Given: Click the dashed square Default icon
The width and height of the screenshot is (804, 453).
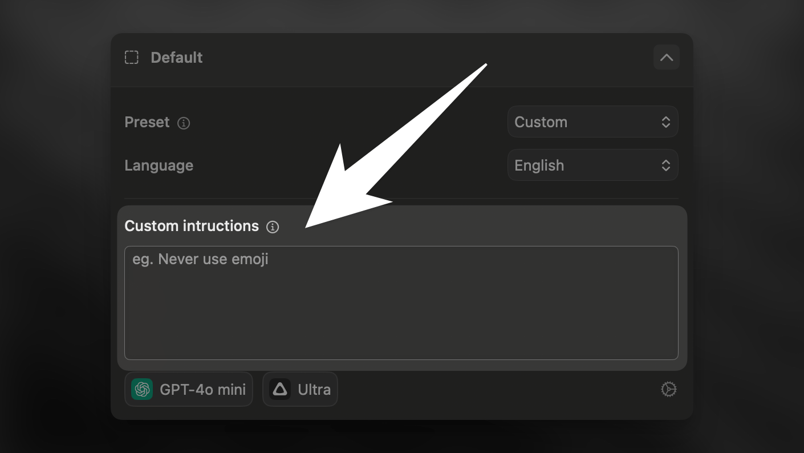Looking at the screenshot, I should pos(132,58).
